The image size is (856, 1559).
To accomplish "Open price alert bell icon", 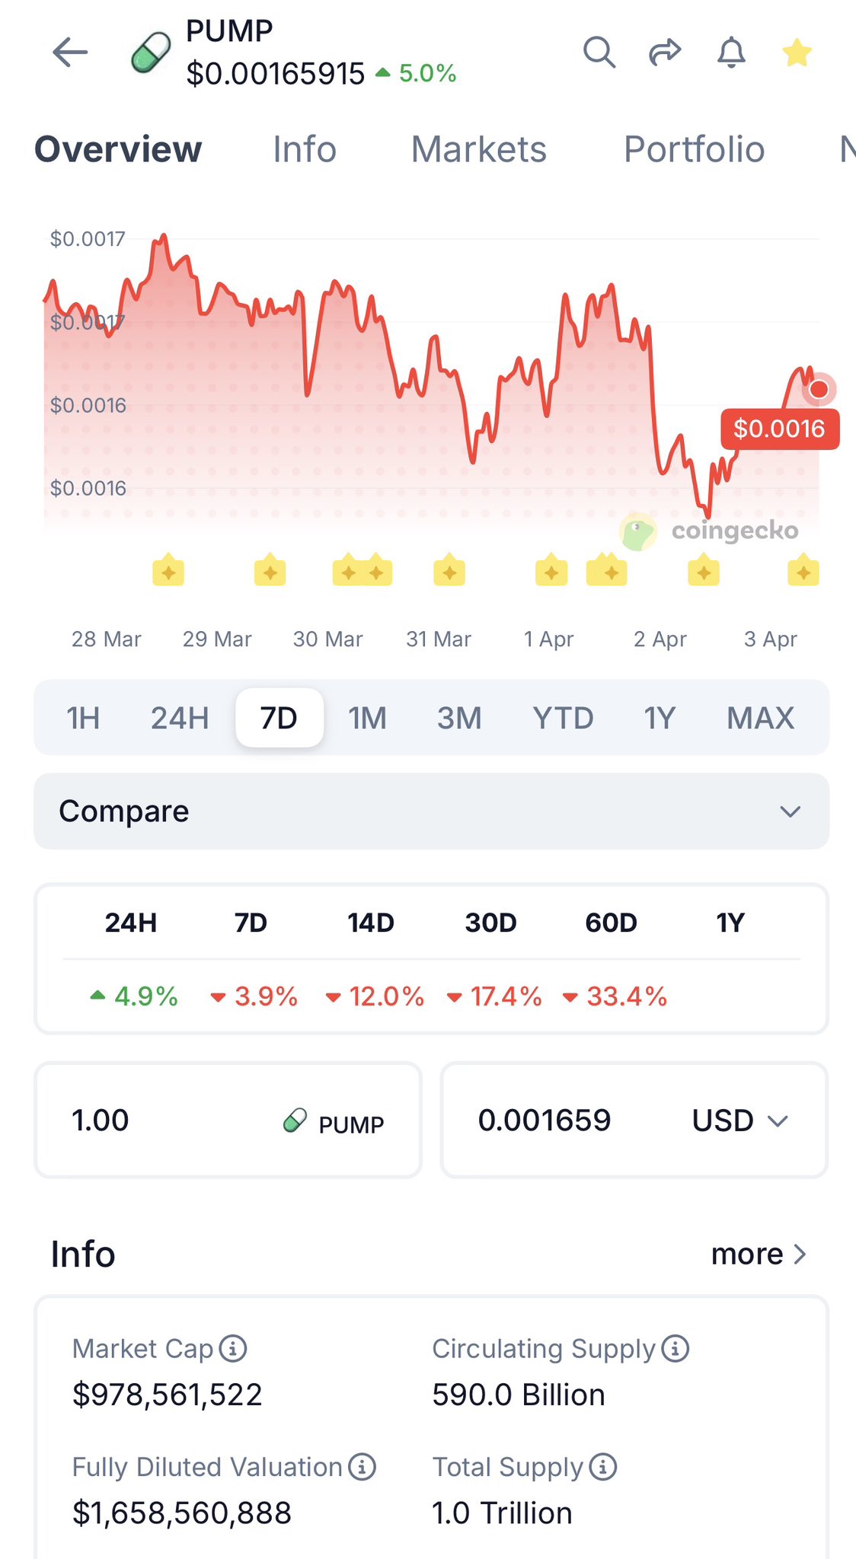I will [x=731, y=53].
